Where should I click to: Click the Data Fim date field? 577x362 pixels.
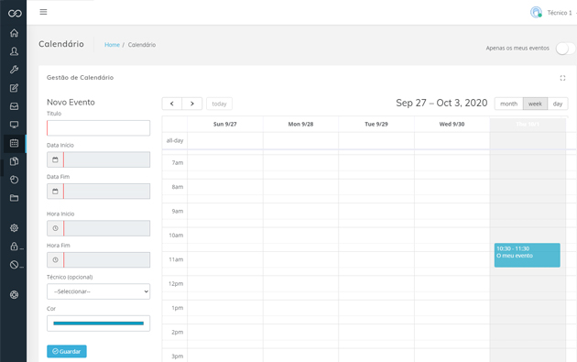click(x=107, y=192)
